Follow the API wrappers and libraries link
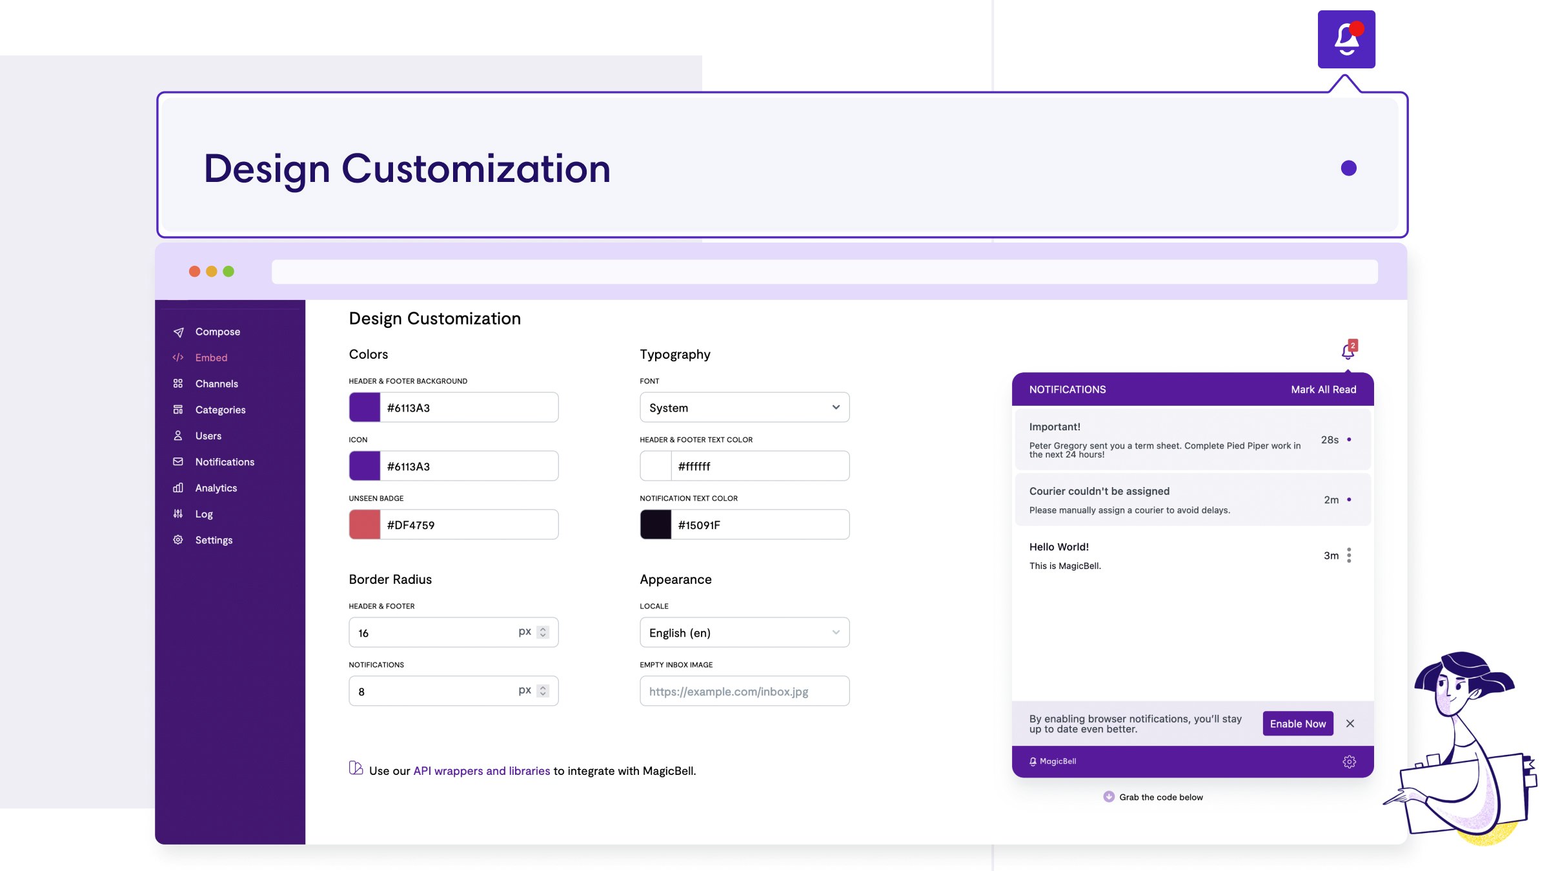This screenshot has height=871, width=1549. point(481,771)
